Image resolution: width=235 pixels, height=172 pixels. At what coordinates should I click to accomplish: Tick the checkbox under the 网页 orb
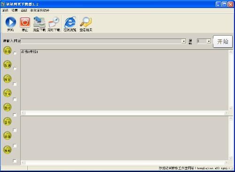click(x=15, y=84)
